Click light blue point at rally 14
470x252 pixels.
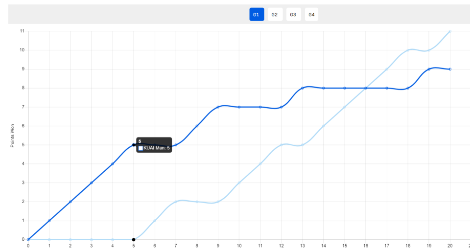click(x=324, y=126)
